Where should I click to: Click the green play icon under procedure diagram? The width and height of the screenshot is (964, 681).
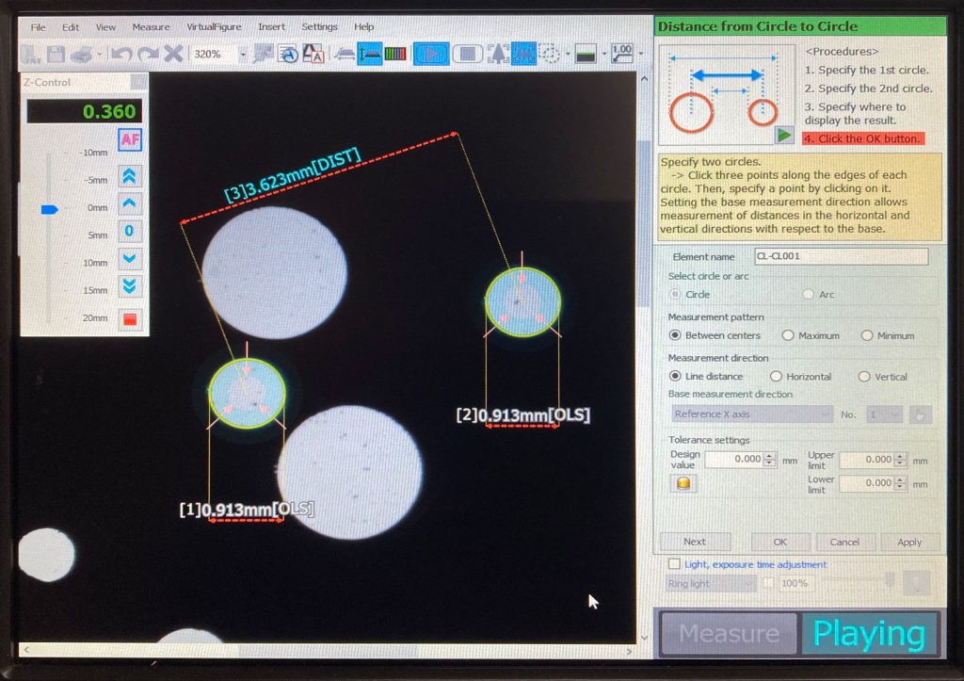coord(783,136)
